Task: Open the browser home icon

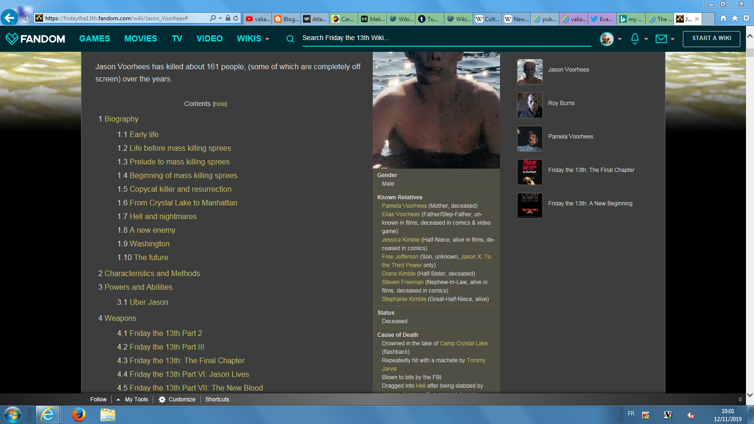Action: 723,18
